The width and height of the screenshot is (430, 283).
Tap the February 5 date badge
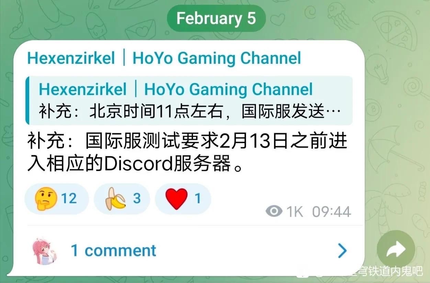tap(216, 18)
